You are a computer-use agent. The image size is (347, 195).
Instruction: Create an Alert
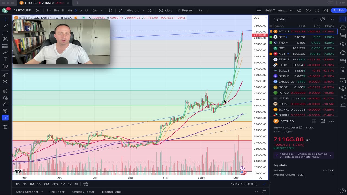(x=165, y=10)
